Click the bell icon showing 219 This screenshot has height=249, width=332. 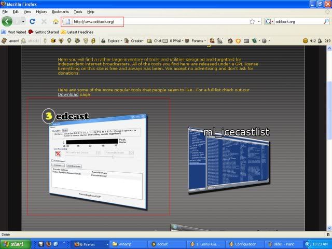pyautogui.click(x=320, y=40)
